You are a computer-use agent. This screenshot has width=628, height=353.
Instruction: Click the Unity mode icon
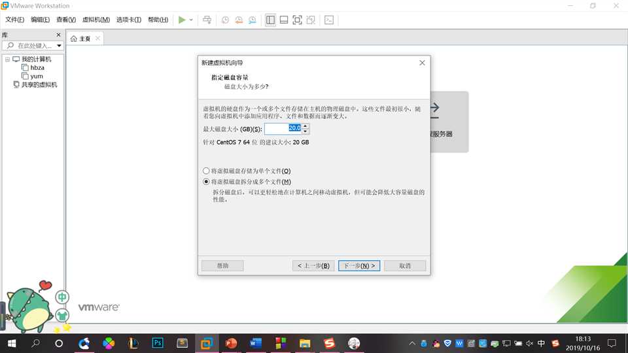coord(311,20)
